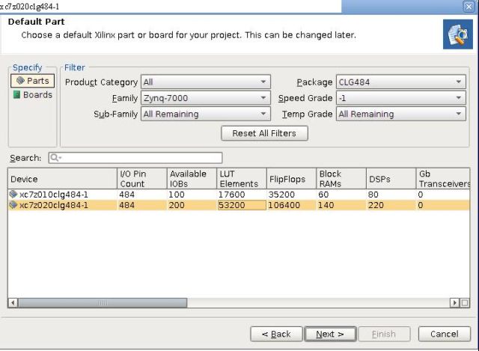Click the 53200 LUT Elements cell
The width and height of the screenshot is (479, 351).
242,205
